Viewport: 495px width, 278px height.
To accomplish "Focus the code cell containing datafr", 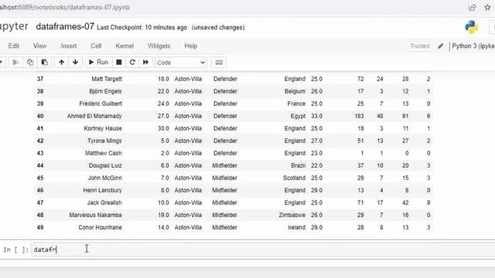I will (x=264, y=249).
